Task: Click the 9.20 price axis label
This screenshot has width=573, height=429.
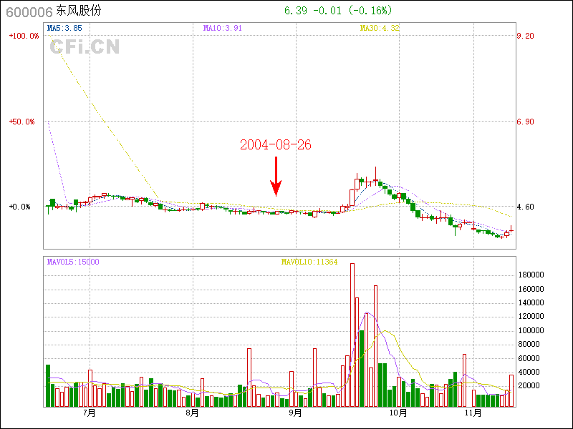Action: (x=525, y=36)
